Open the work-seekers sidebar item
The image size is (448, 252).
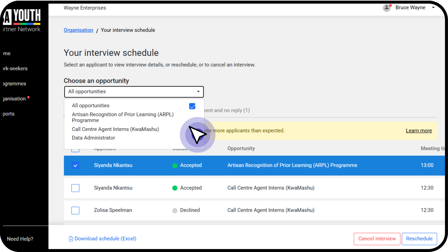(x=14, y=69)
